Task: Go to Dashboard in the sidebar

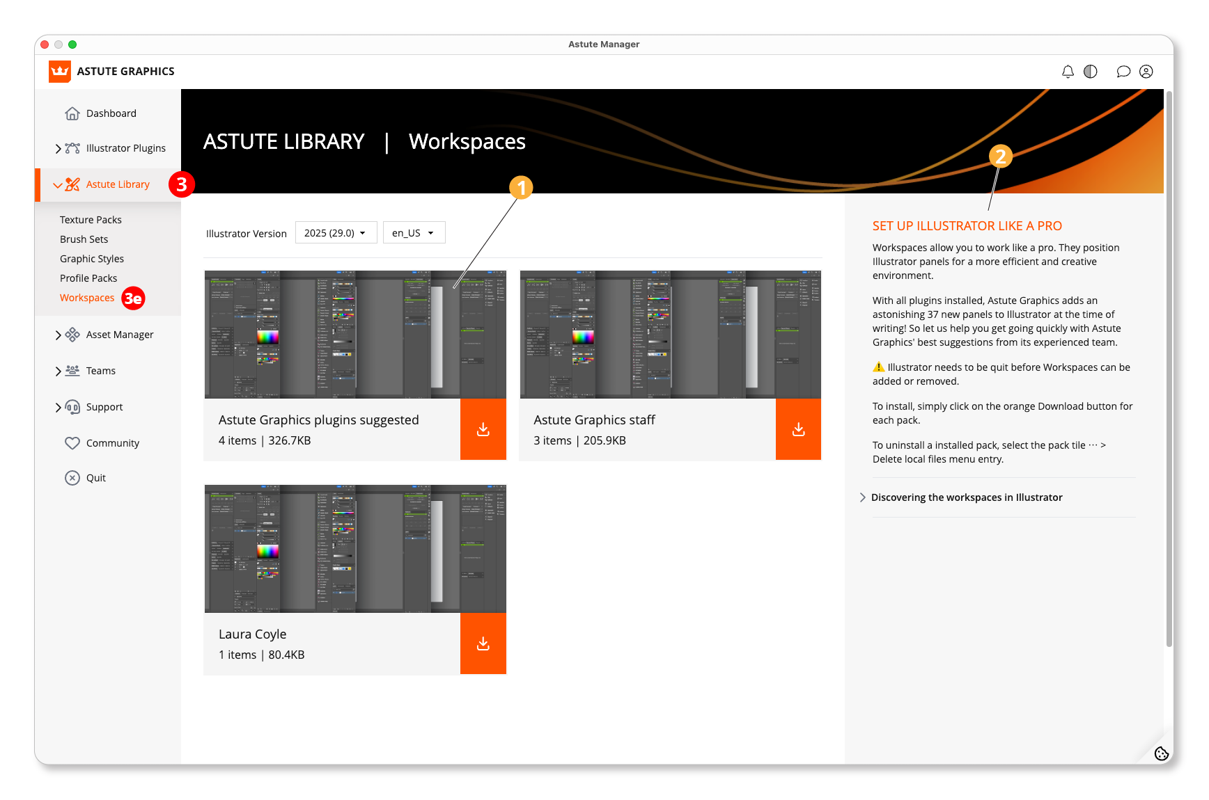Action: [111, 113]
